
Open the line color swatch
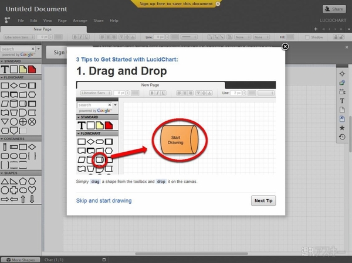tap(175, 37)
